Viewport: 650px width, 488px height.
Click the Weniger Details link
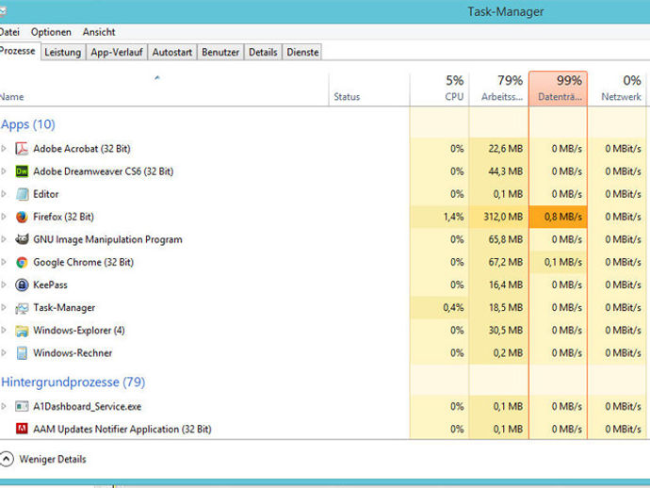coord(53,460)
